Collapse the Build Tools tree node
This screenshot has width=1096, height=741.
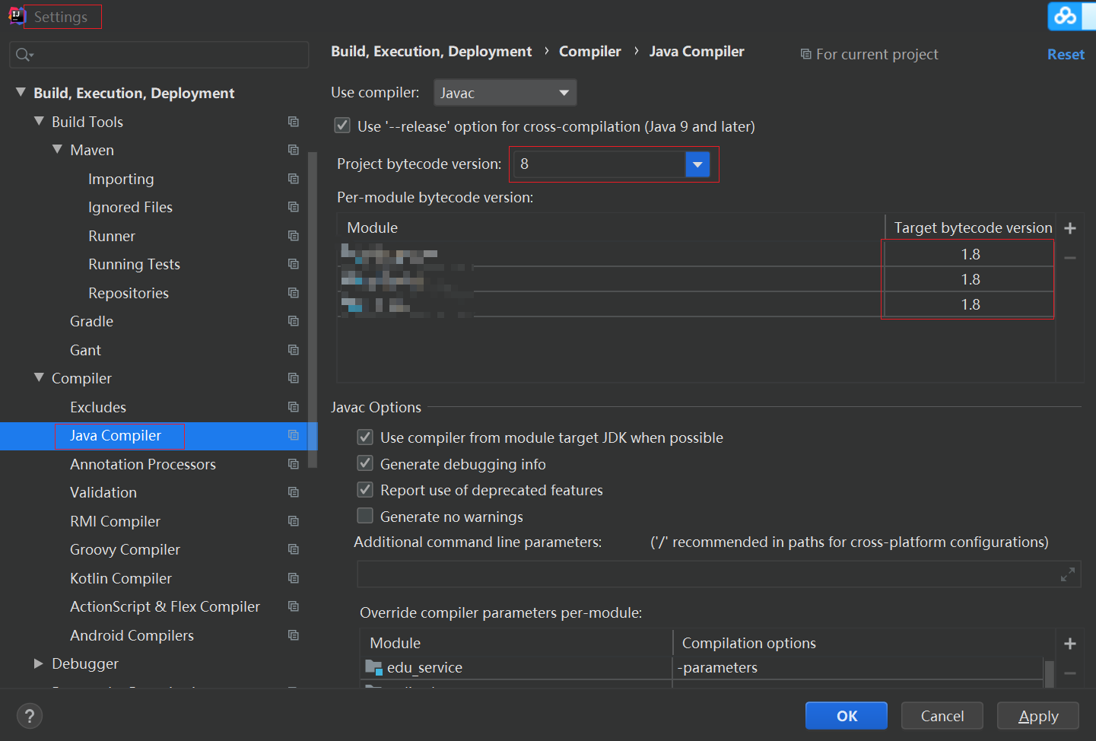pos(39,121)
